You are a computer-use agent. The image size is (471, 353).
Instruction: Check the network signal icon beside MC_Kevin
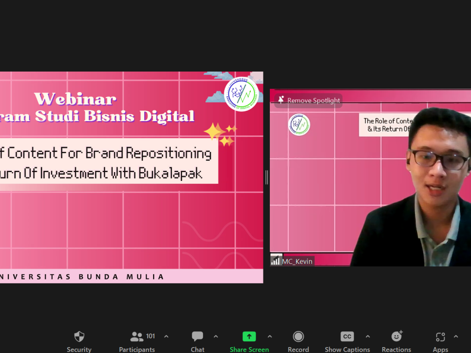275,260
